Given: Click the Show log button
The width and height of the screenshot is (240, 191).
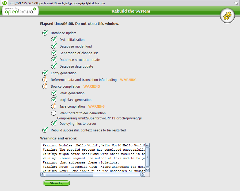Looking at the screenshot, I should coord(56,183).
